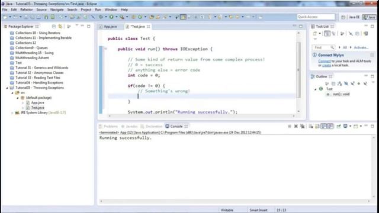Open the Display Selected Console dropdown arrow
379x213 pixels.
pyautogui.click(x=350, y=126)
